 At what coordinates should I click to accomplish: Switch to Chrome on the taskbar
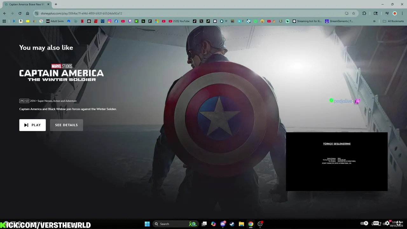(251, 224)
